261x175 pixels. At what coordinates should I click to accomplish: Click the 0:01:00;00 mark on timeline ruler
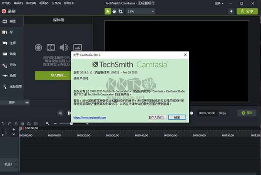tap(199, 135)
